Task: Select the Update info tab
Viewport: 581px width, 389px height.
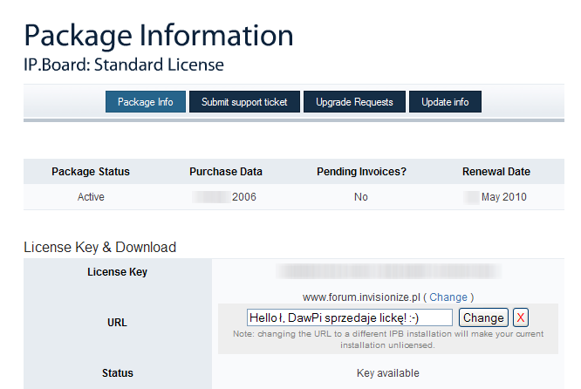Action: (445, 102)
